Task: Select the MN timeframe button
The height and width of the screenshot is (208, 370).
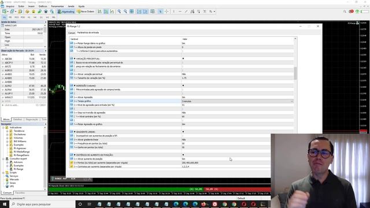Action: (54, 17)
